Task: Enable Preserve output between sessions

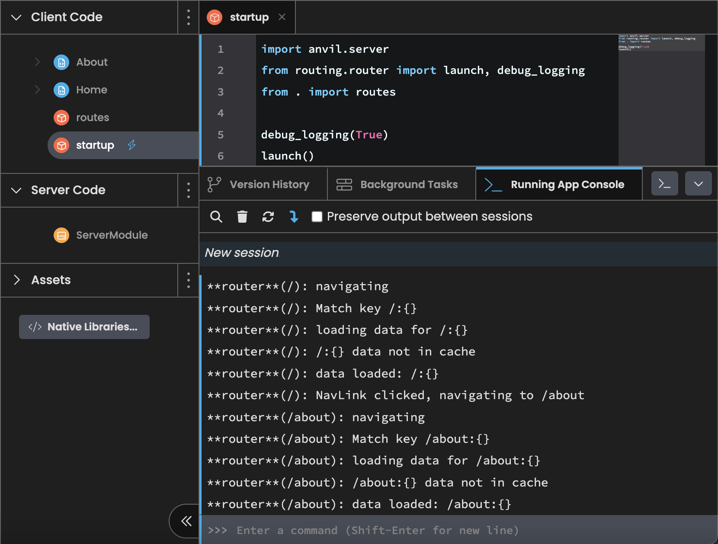Action: pos(317,217)
